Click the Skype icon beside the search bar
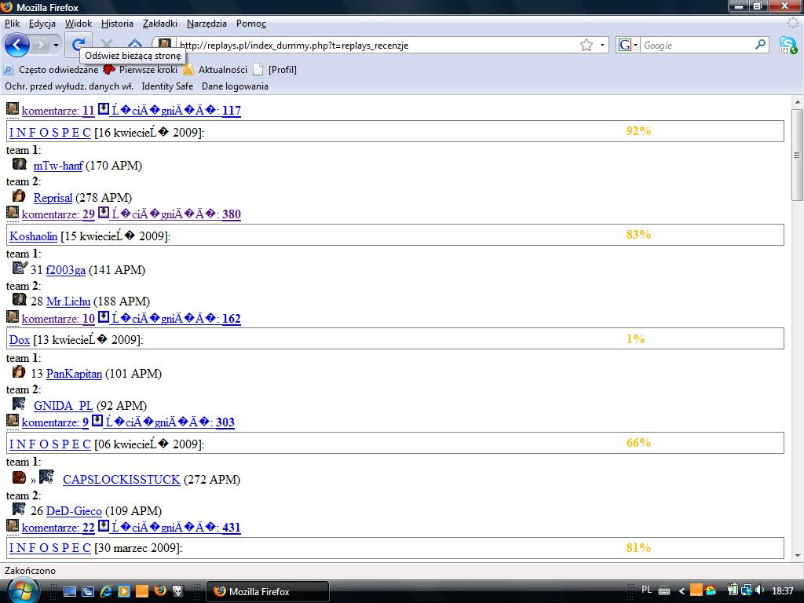Image resolution: width=804 pixels, height=603 pixels. (x=788, y=46)
